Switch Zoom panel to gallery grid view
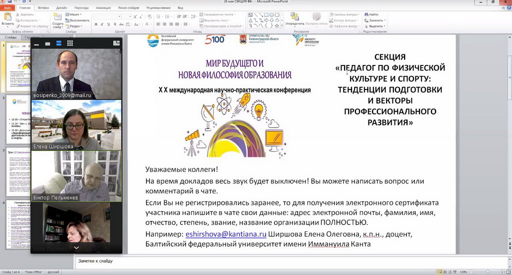 pyautogui.click(x=70, y=43)
